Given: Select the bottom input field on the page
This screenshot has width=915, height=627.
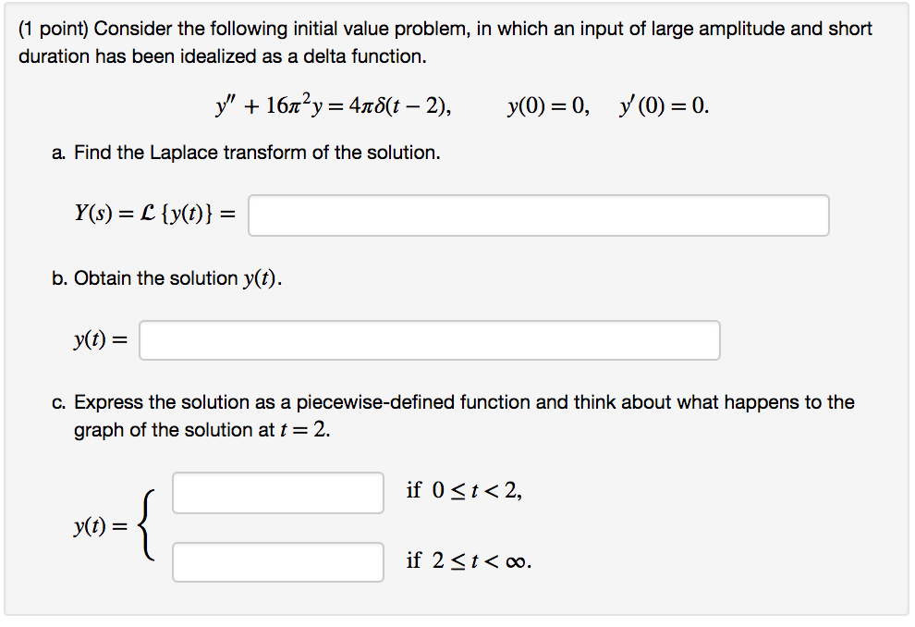Looking at the screenshot, I should [277, 561].
